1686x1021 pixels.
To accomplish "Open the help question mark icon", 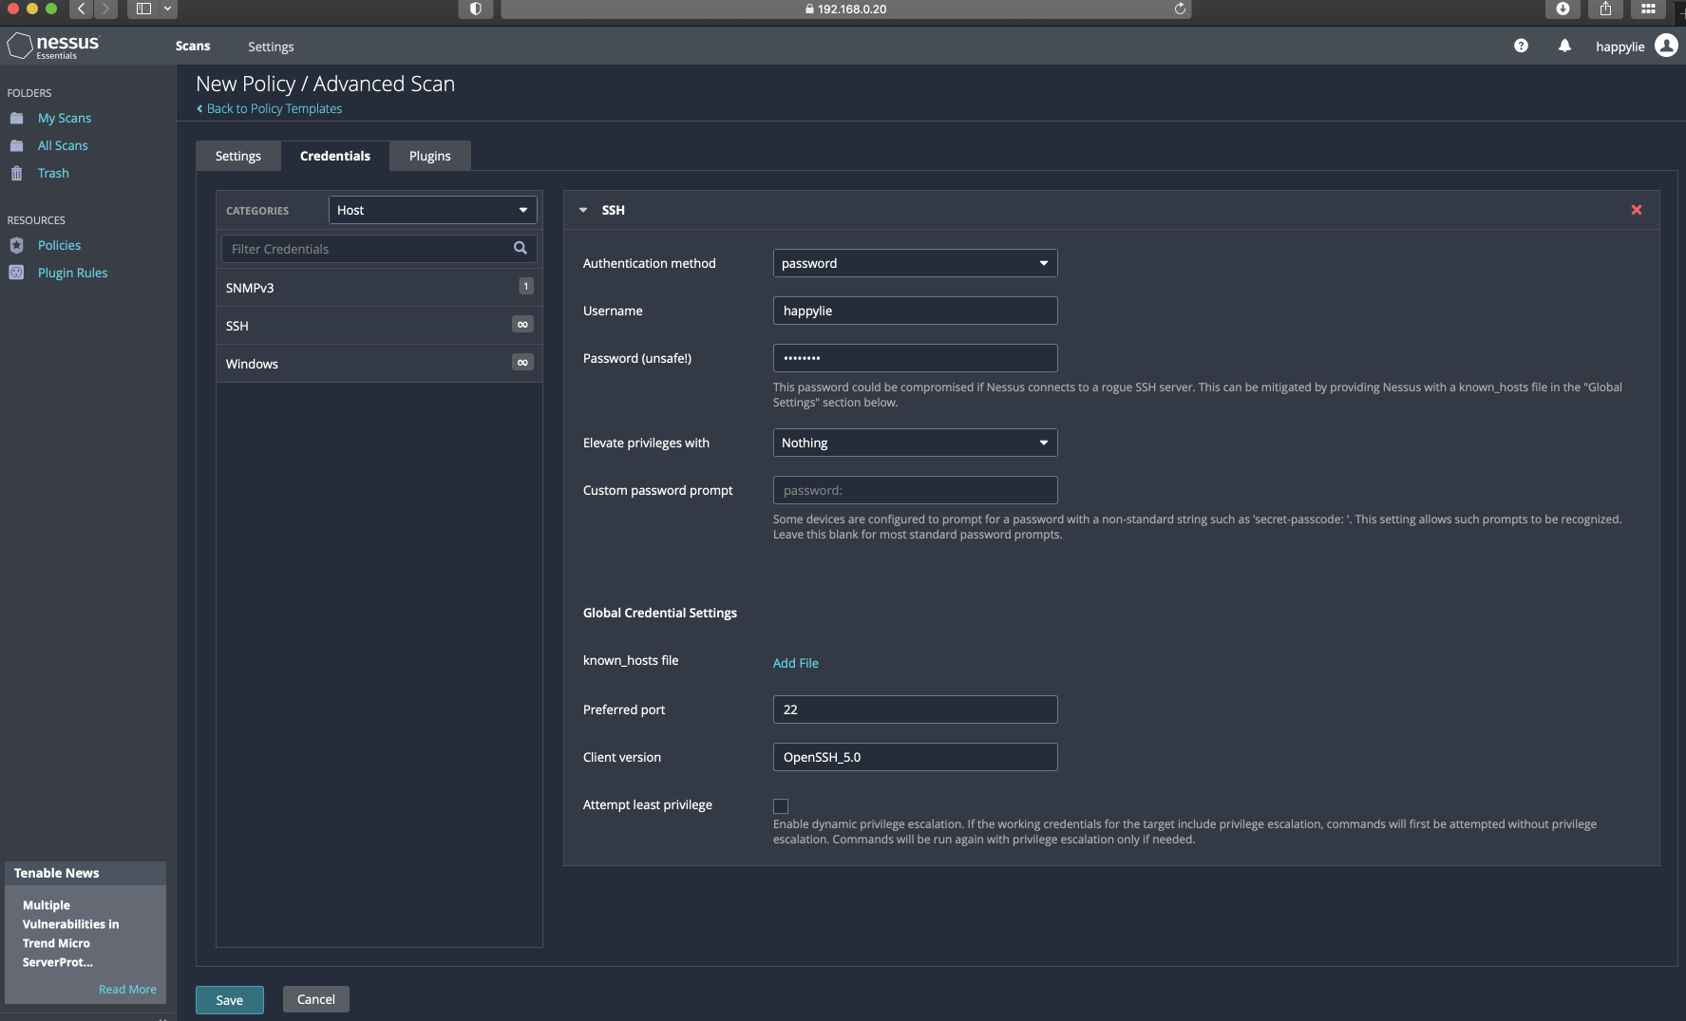I will pyautogui.click(x=1521, y=46).
